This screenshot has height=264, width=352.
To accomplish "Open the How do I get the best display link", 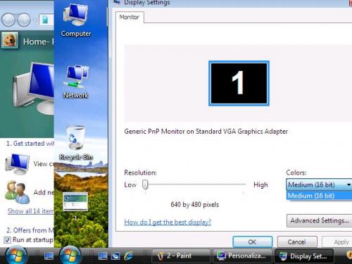I will (168, 222).
